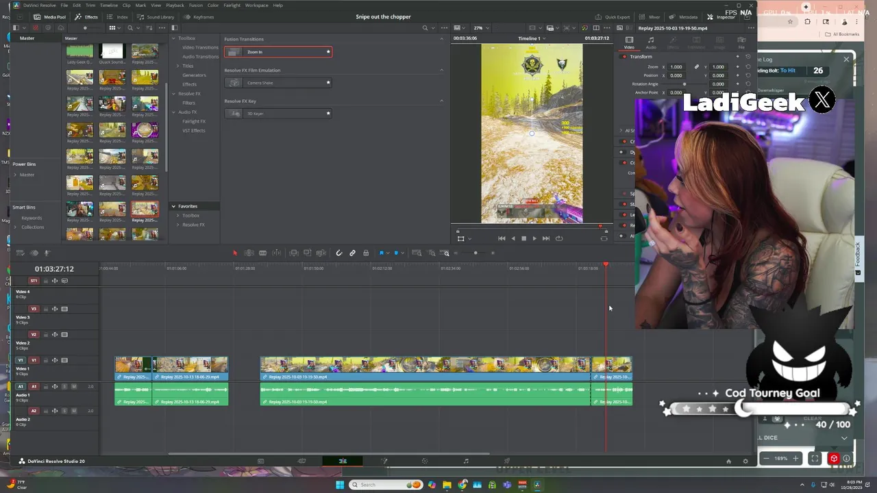This screenshot has width=877, height=493.
Task: Toggle timeline Snapping magnet icon
Action: [x=338, y=253]
